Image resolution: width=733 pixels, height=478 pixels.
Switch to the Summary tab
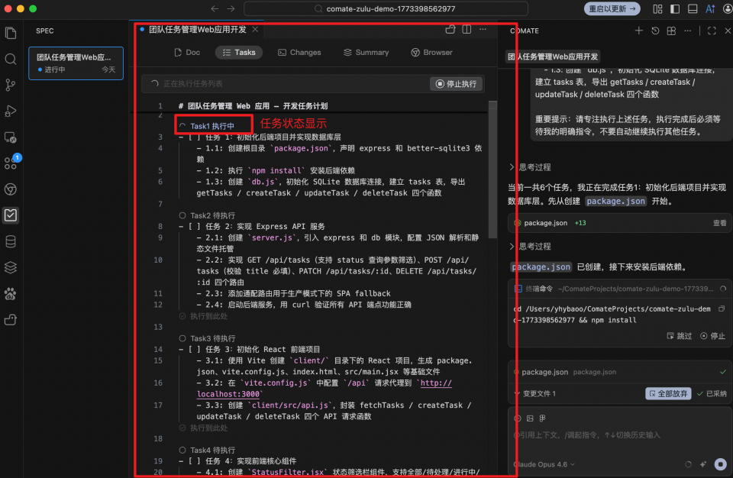click(366, 53)
